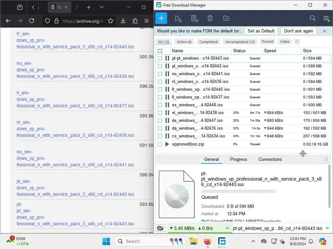Screen dimensions: 333x249
Task: Bookmark the archive.org page with the star
Action: 111,21
